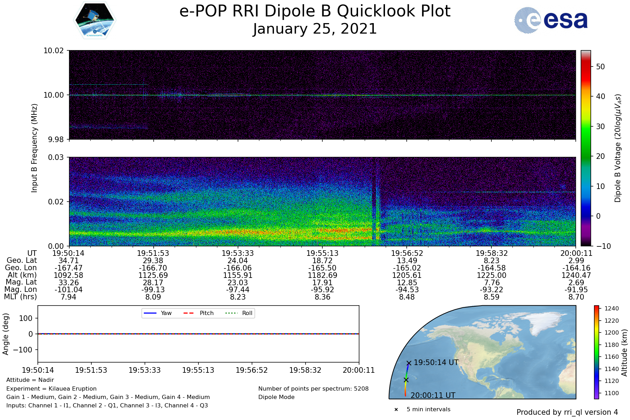Click the 19:56:52 UT value in the ephemeris table
Viewport: 630px width, 420px height.
click(x=407, y=253)
